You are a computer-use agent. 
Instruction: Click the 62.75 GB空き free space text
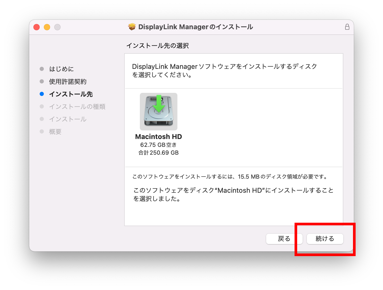coord(159,145)
